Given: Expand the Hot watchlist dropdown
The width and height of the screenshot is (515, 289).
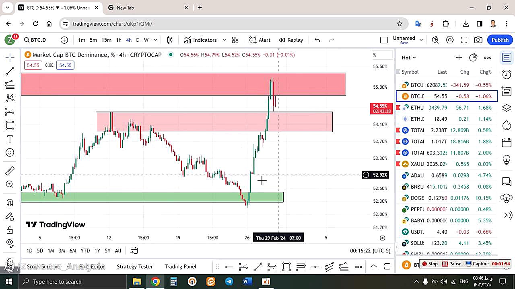Looking at the screenshot, I should coord(409,57).
